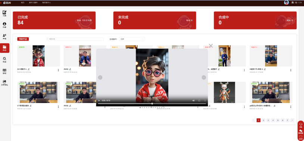Go to next video with right arrow
This screenshot has width=304, height=141.
click(x=204, y=78)
